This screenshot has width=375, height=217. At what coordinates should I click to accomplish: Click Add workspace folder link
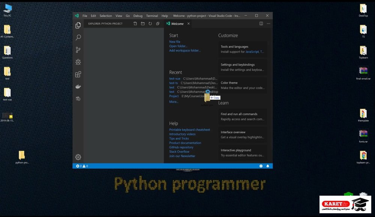click(184, 51)
